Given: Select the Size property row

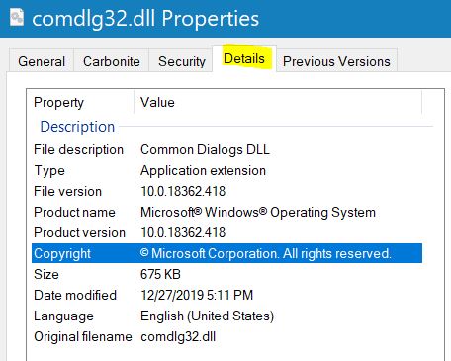Looking at the screenshot, I should tap(226, 274).
